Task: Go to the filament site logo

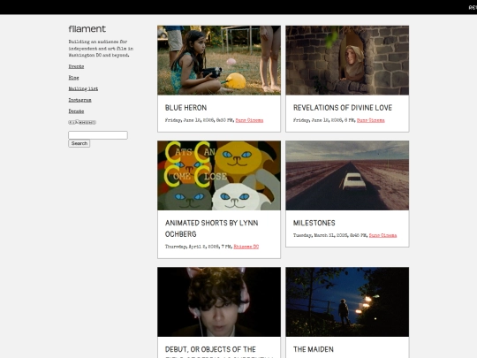Action: (87, 29)
